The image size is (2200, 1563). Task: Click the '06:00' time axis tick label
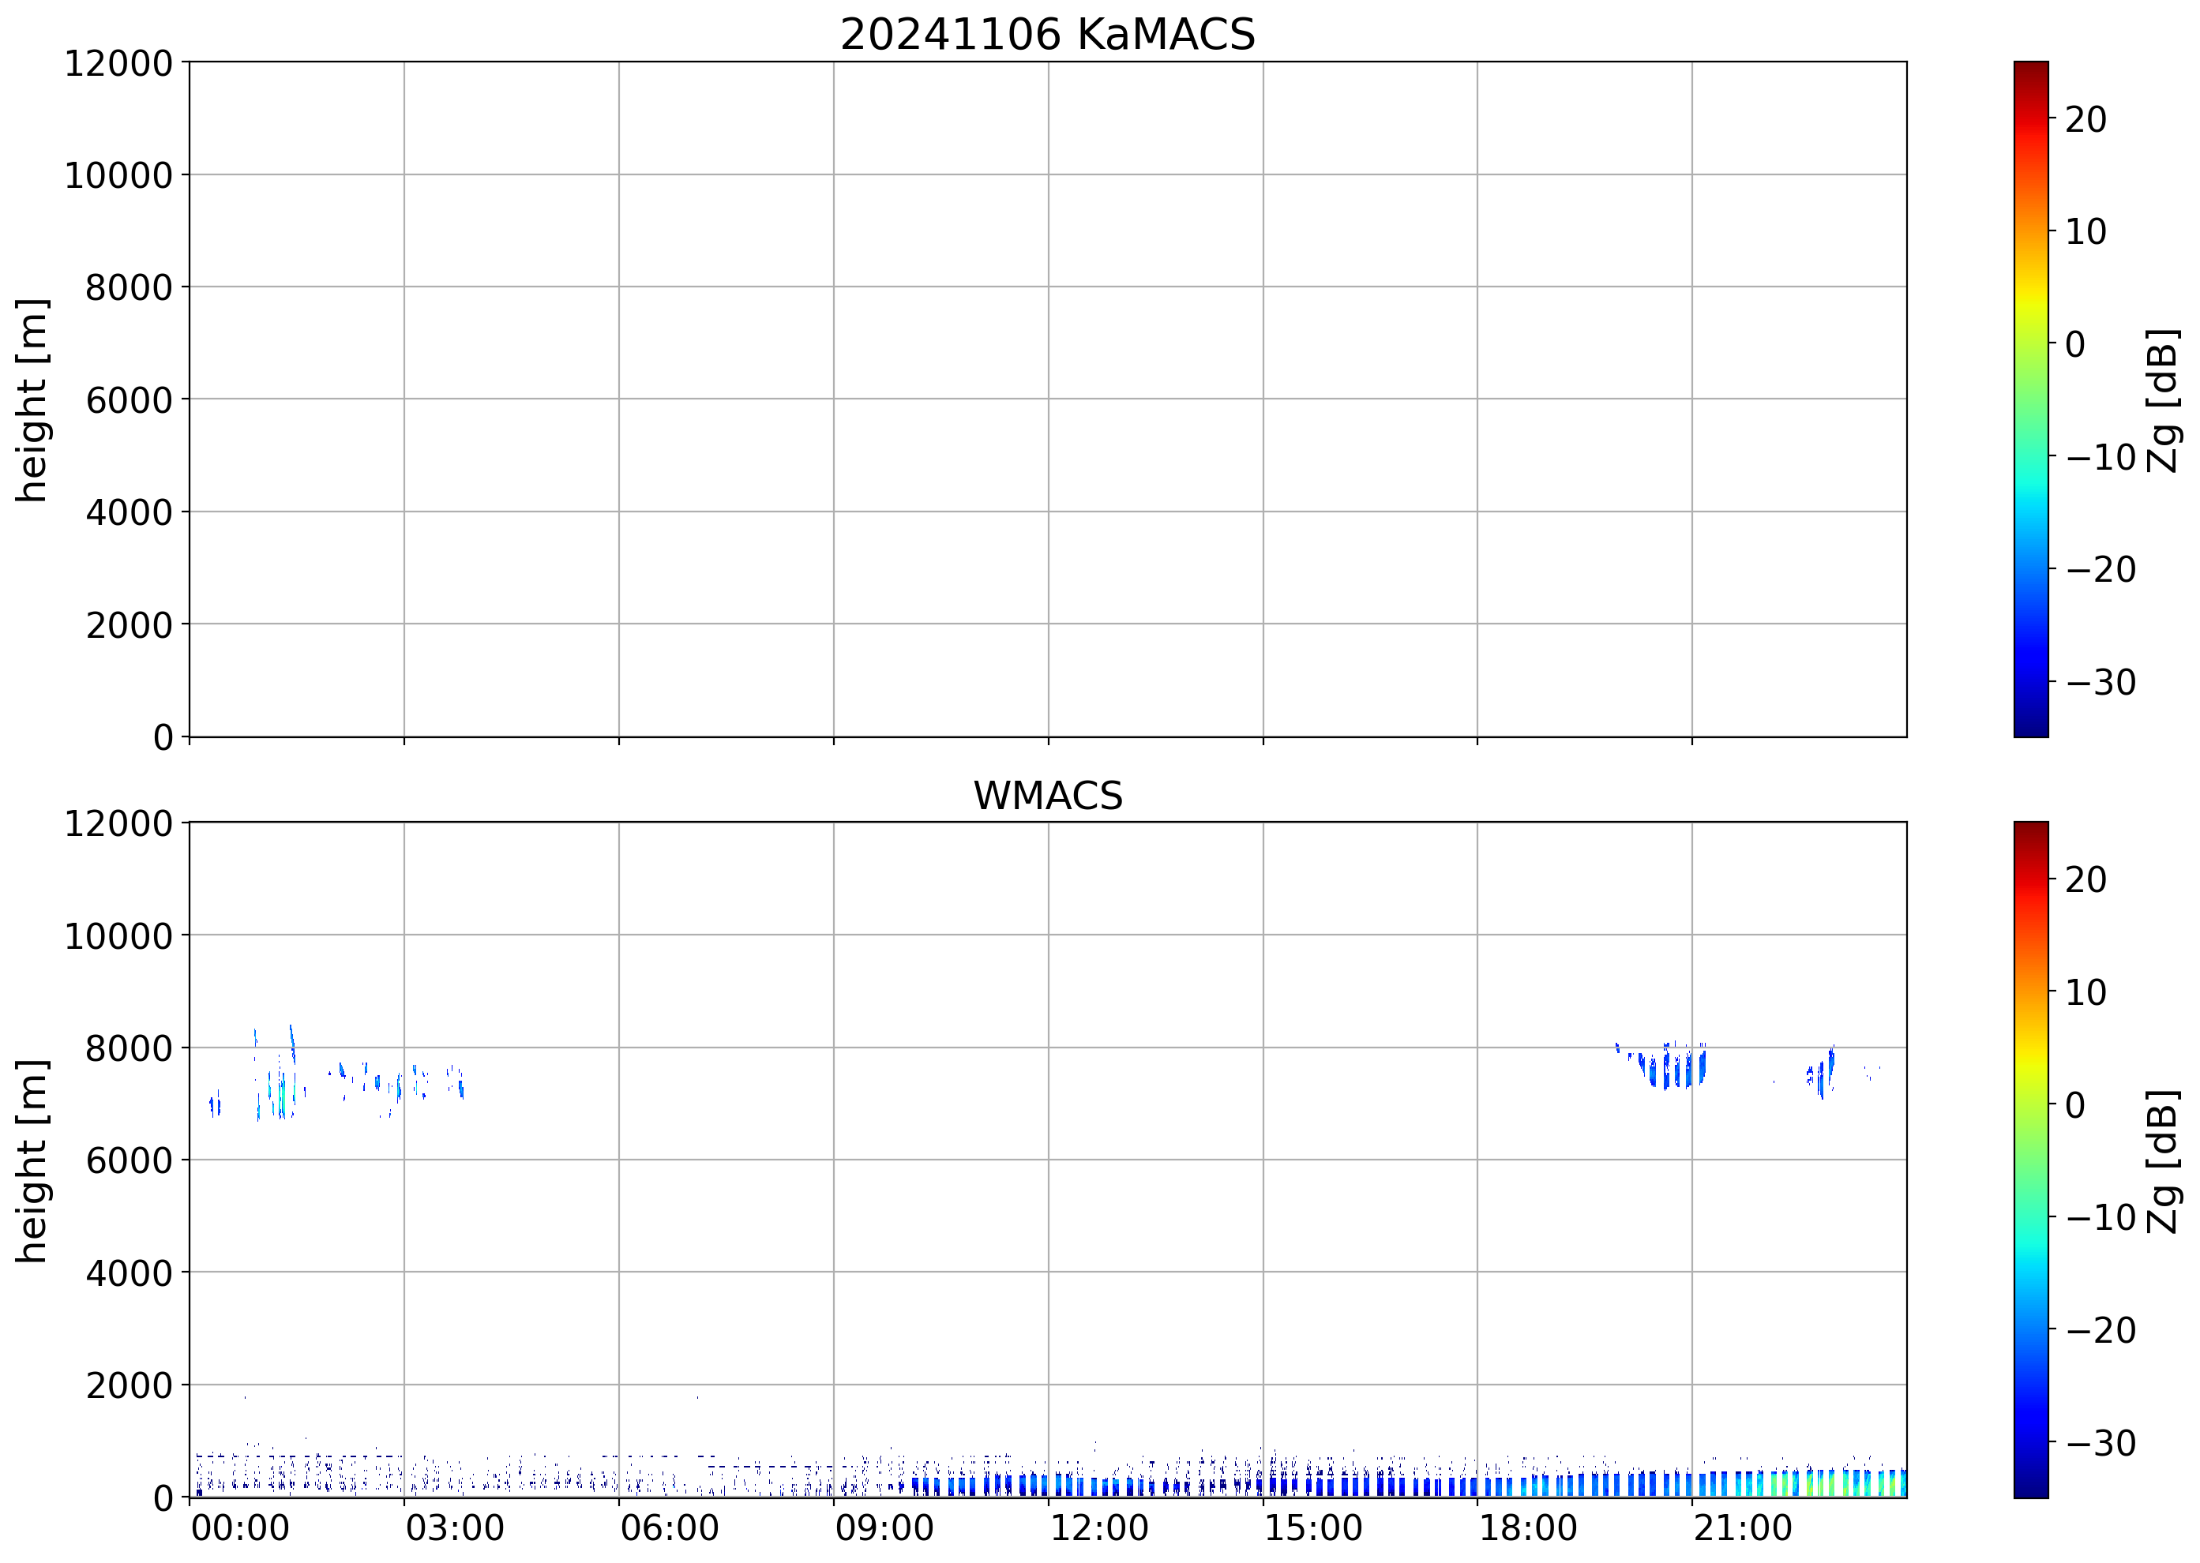tap(669, 1528)
